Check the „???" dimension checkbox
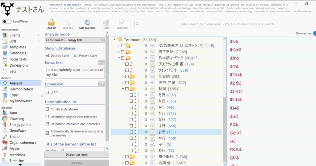The width and height of the screenshot is (316, 166). [47, 93]
